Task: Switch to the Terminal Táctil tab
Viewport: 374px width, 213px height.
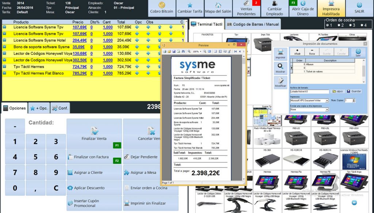Action: tap(207, 24)
